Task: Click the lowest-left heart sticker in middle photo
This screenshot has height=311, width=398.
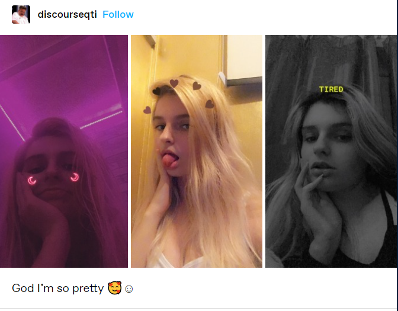Action: 147,110
